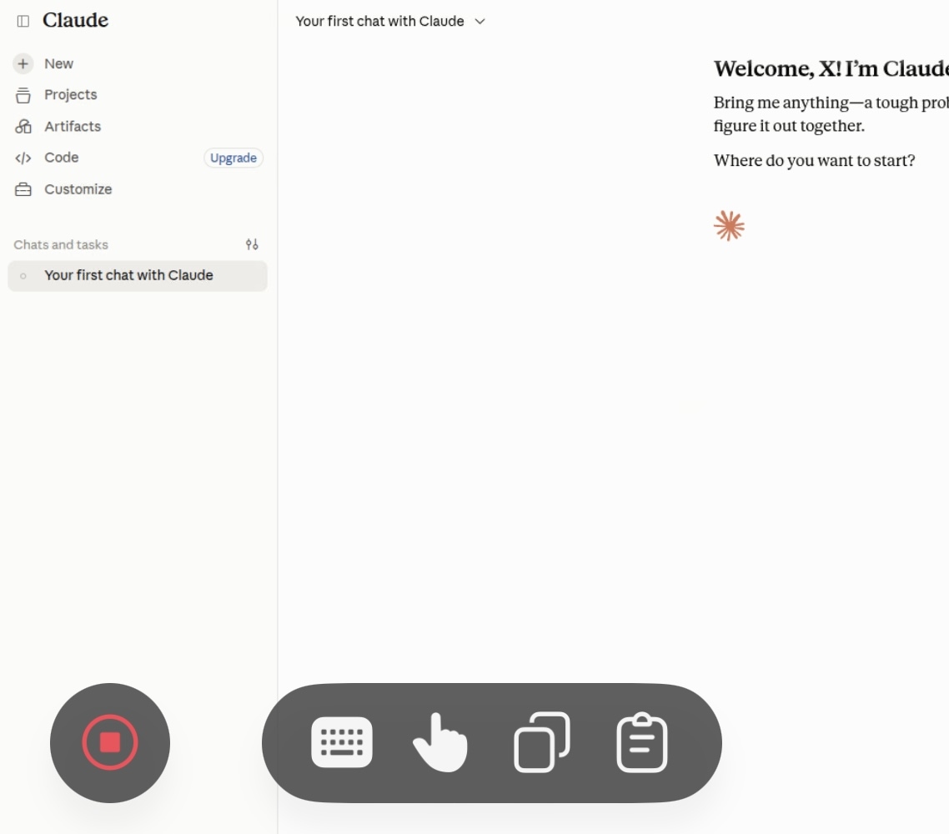Select the Artifacts shapes icon
This screenshot has height=834, width=949.
point(23,127)
